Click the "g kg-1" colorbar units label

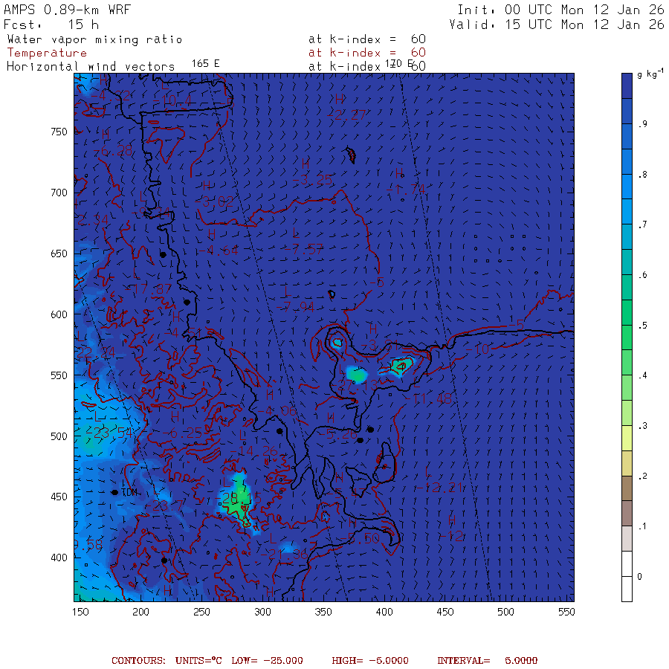(650, 74)
